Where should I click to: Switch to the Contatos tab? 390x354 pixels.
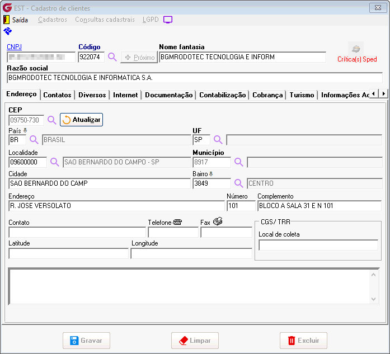point(57,95)
